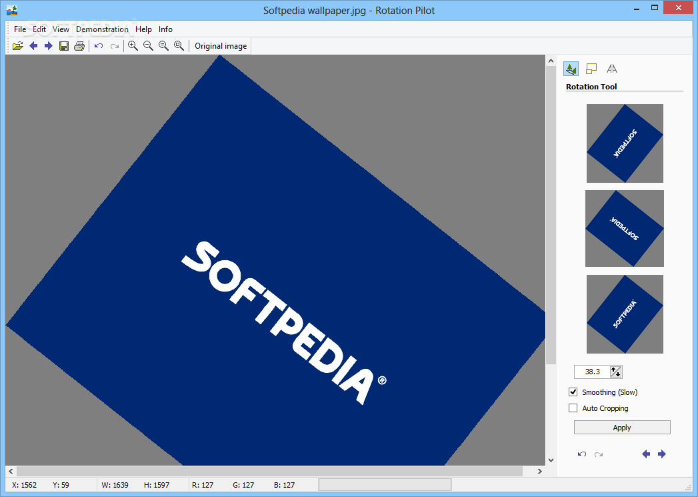Click the side panel right blue arrow
This screenshot has height=497, width=698.
coord(662,454)
